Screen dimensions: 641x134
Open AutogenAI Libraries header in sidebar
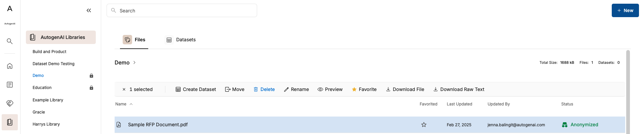tap(61, 37)
